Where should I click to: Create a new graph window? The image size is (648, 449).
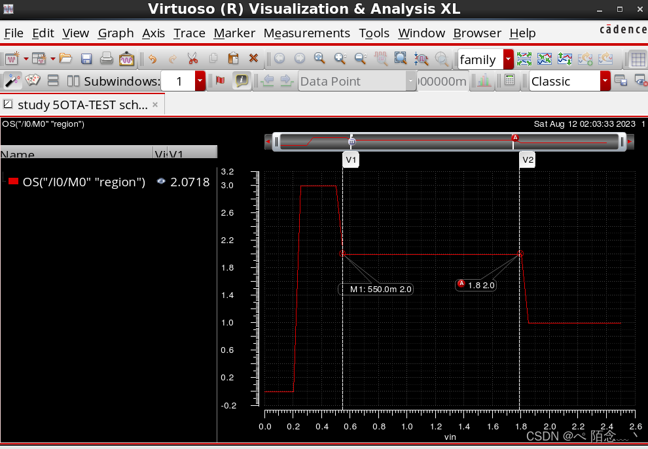pos(12,59)
